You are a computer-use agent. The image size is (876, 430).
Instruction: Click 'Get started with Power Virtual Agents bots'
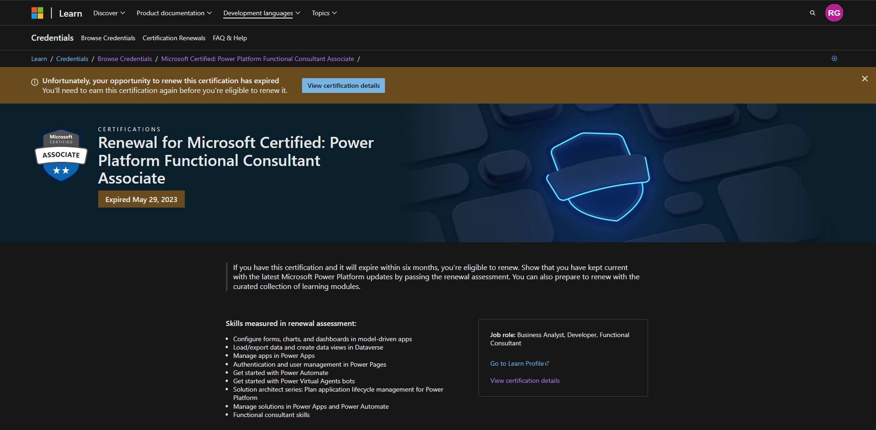click(294, 381)
